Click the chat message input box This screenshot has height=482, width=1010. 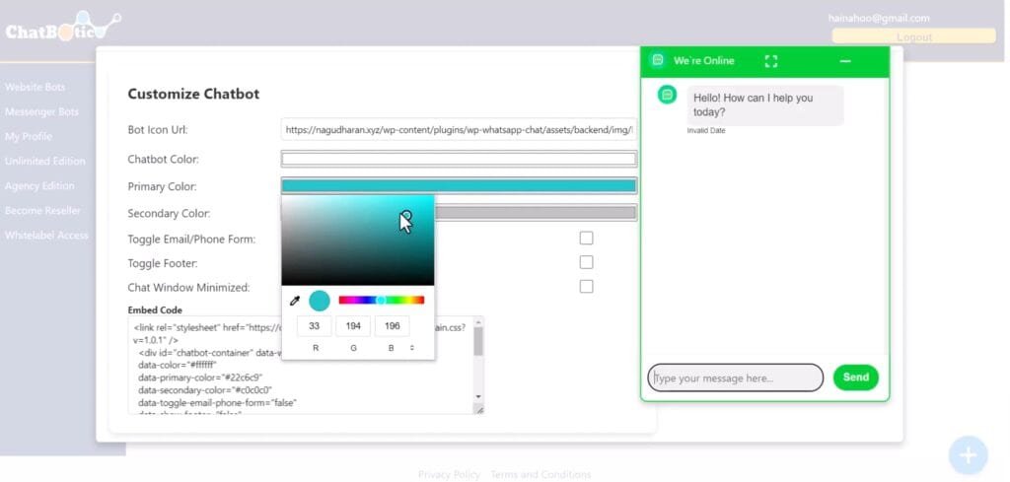(x=735, y=378)
